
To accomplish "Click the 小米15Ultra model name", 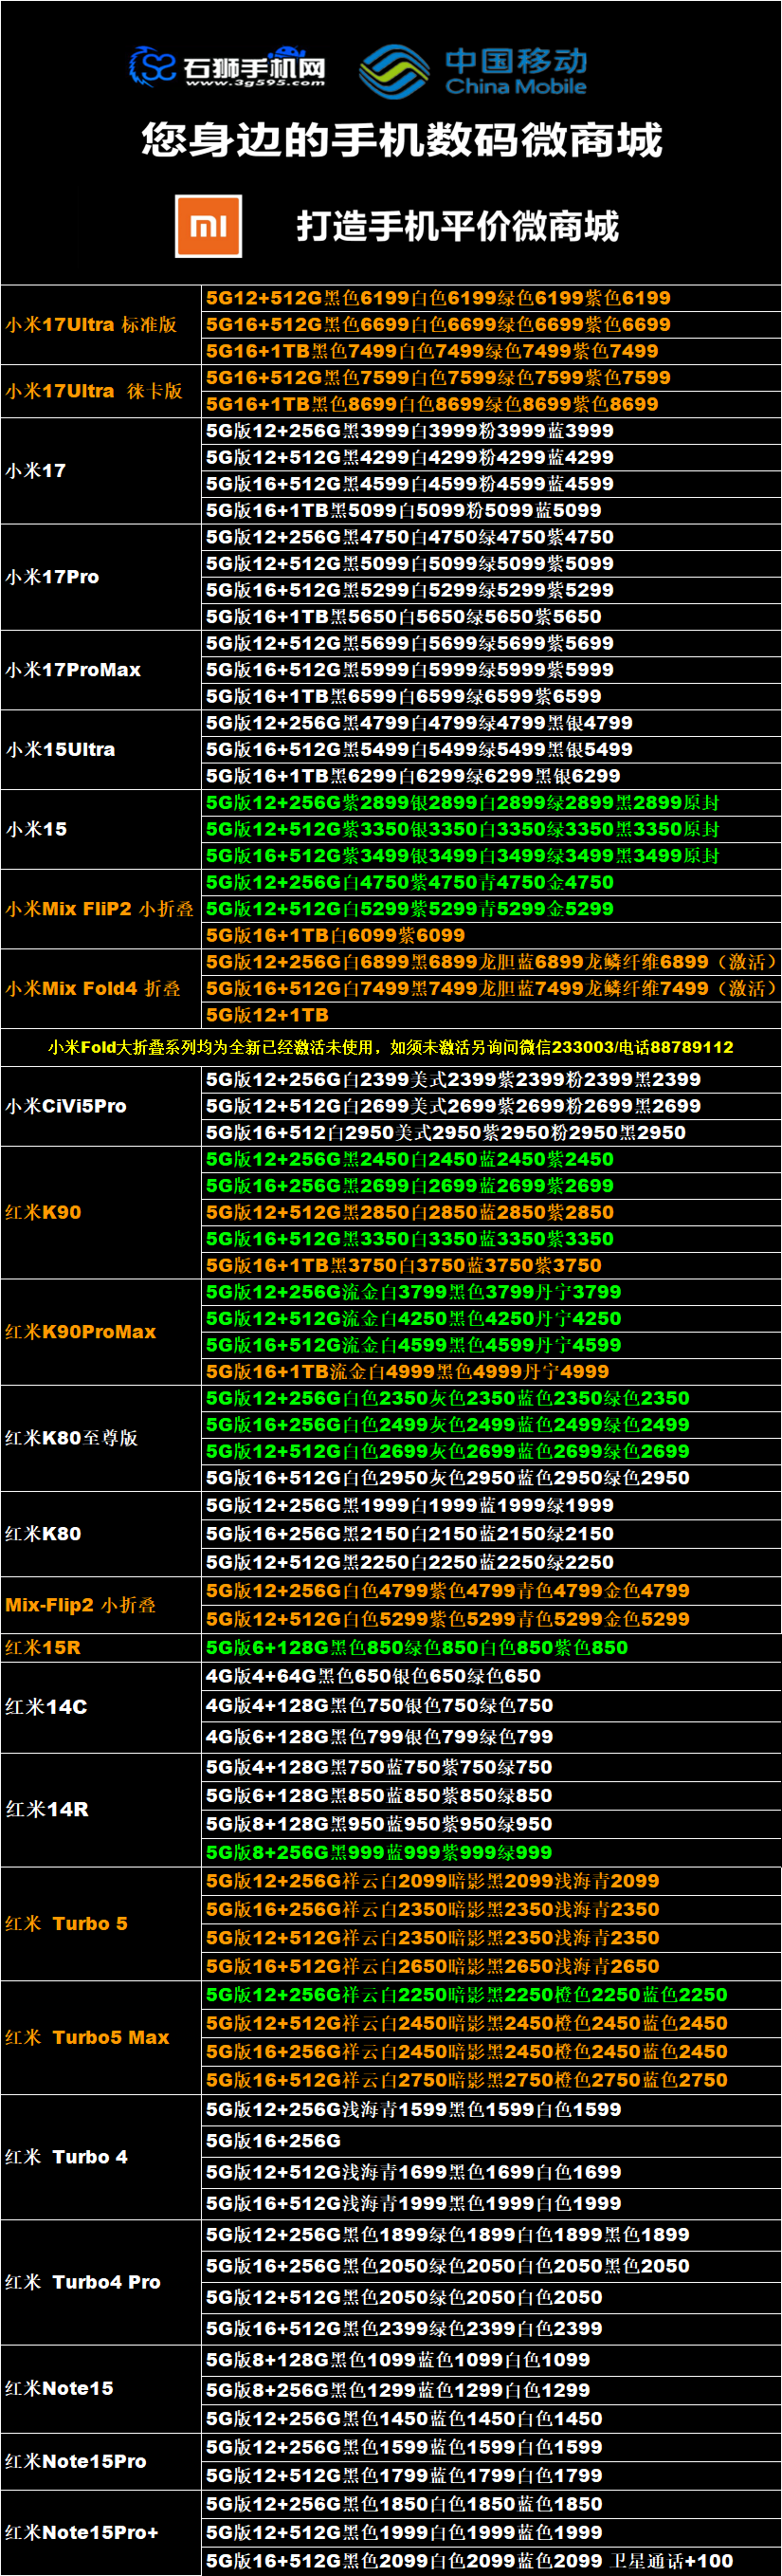I will pos(60,750).
